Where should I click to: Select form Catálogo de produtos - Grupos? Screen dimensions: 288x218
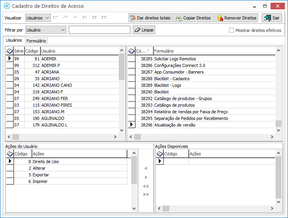[202, 98]
